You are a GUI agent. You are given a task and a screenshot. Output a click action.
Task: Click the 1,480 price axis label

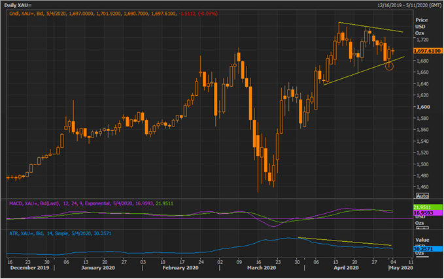click(422, 175)
